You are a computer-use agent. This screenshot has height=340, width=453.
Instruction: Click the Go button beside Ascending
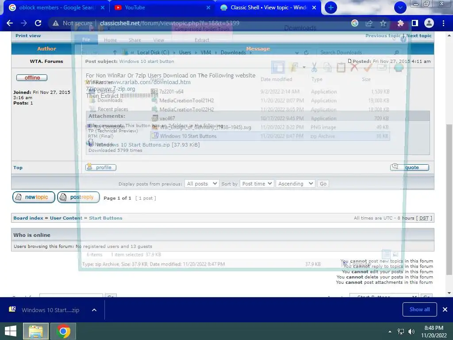tap(323, 184)
